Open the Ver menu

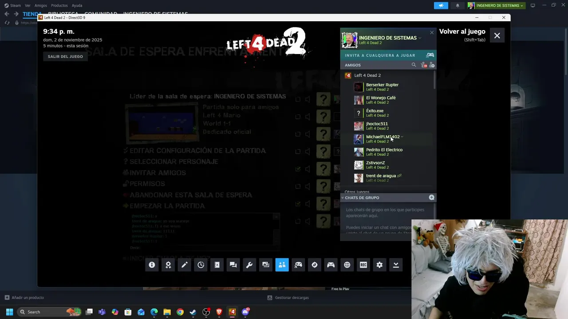[x=28, y=5]
